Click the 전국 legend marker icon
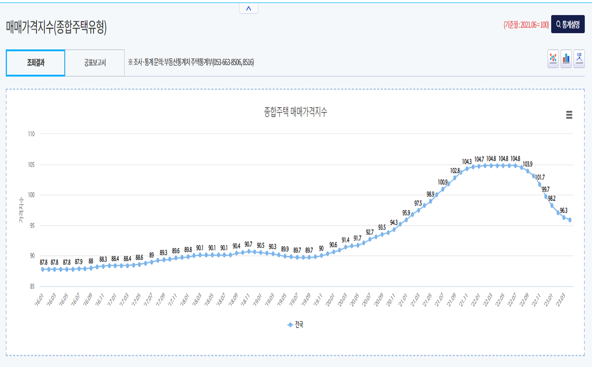 290,325
